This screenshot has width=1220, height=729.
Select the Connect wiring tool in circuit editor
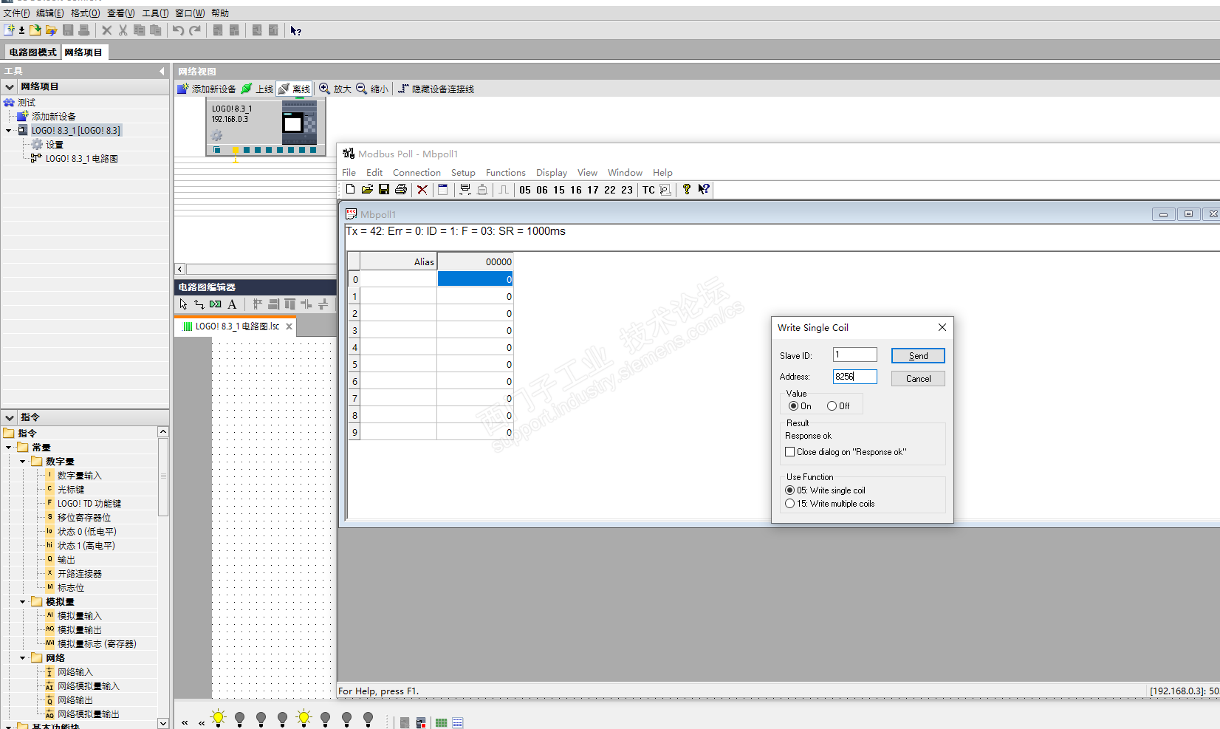click(x=199, y=304)
